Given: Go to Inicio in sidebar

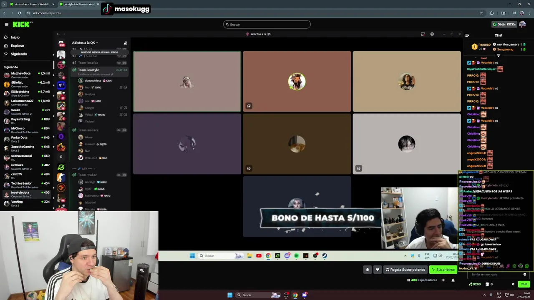Looking at the screenshot, I should 15,37.
